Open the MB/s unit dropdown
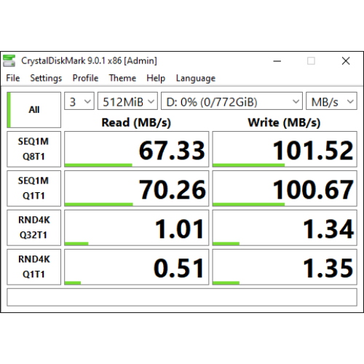Screen dimensions: 364x364 [331, 101]
